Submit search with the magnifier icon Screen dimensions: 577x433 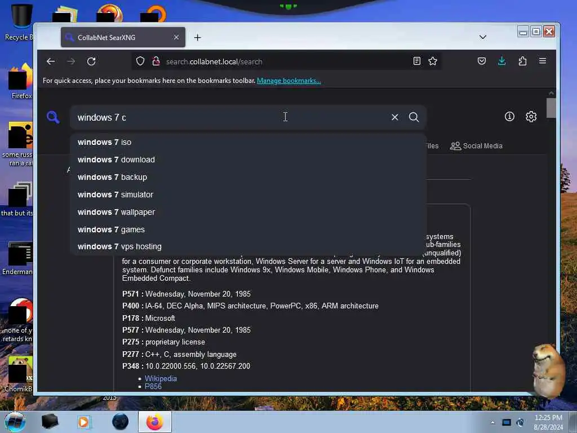point(414,117)
